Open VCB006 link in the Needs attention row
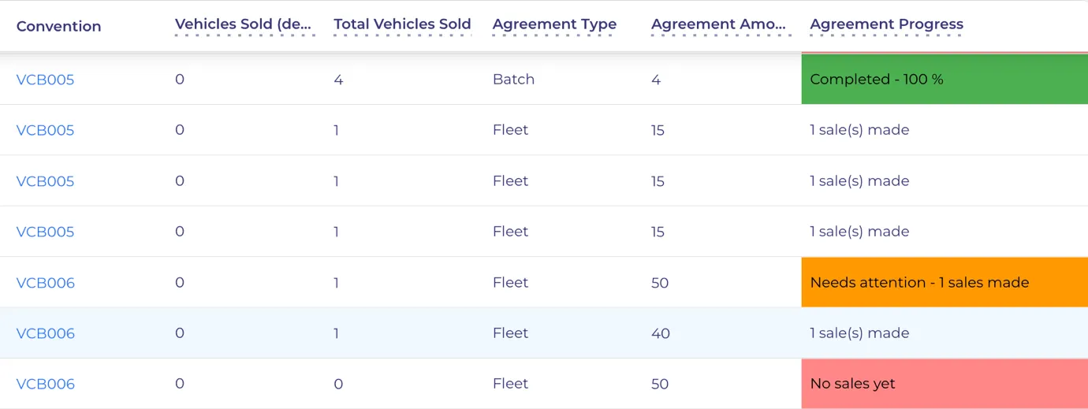Viewport: 1088px width, 409px height. click(46, 283)
